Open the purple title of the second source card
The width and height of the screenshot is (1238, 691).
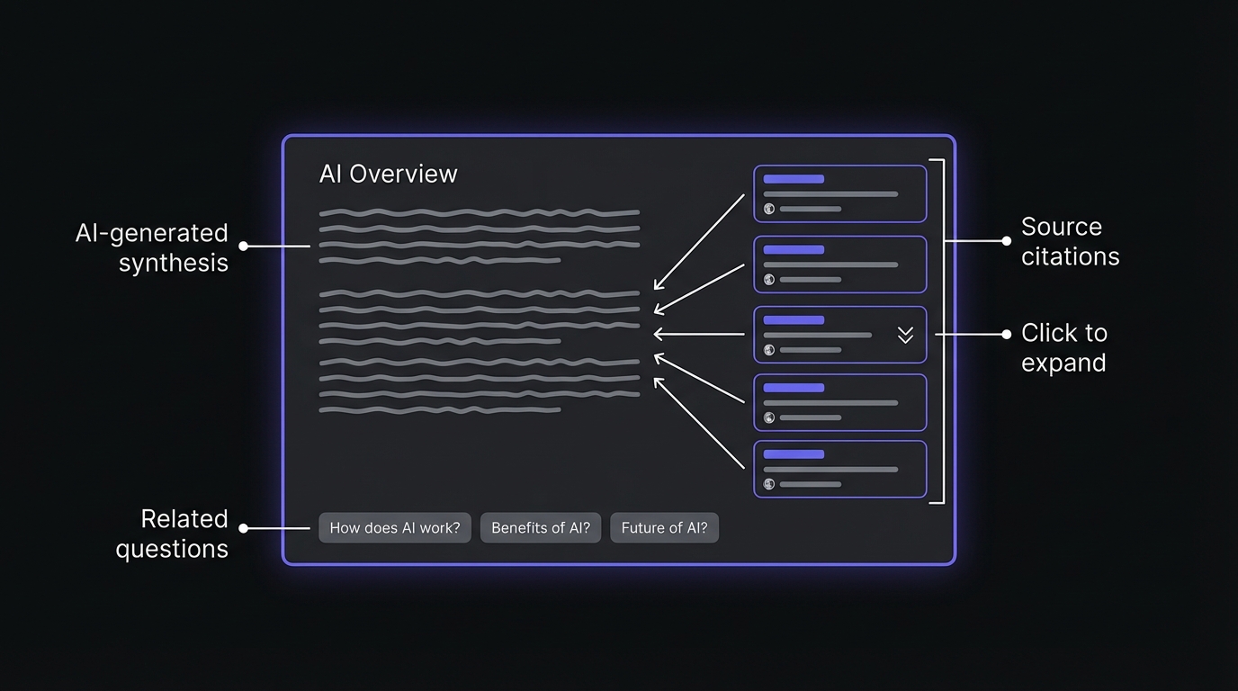(794, 250)
